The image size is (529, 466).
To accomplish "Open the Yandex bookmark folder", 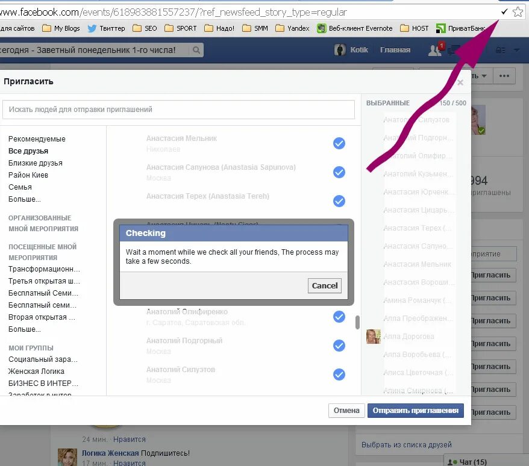I will tap(292, 28).
